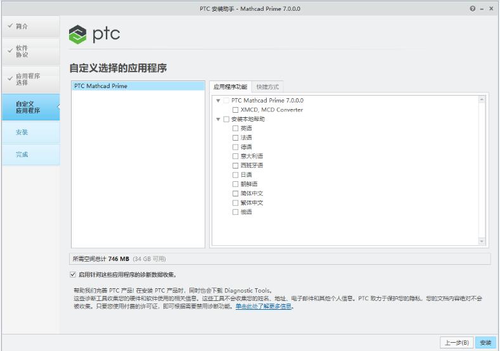Select the 自定义应用程序 step in sidebar

[30, 107]
